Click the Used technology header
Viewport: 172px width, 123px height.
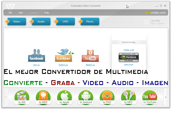(x=129, y=42)
